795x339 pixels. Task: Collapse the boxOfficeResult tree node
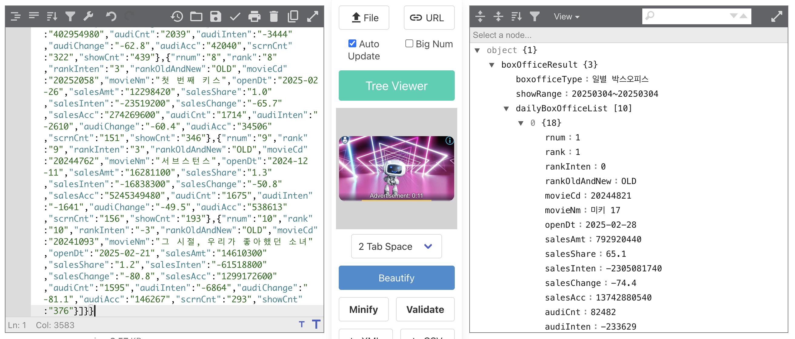coord(492,65)
